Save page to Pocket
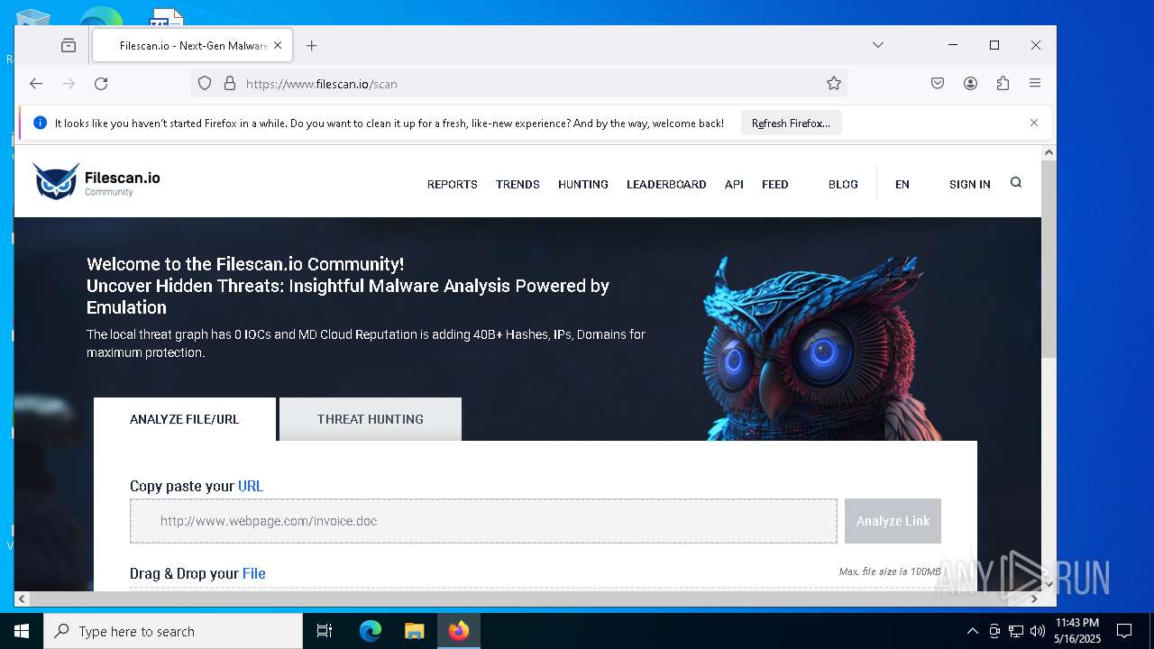The image size is (1154, 649). [938, 83]
